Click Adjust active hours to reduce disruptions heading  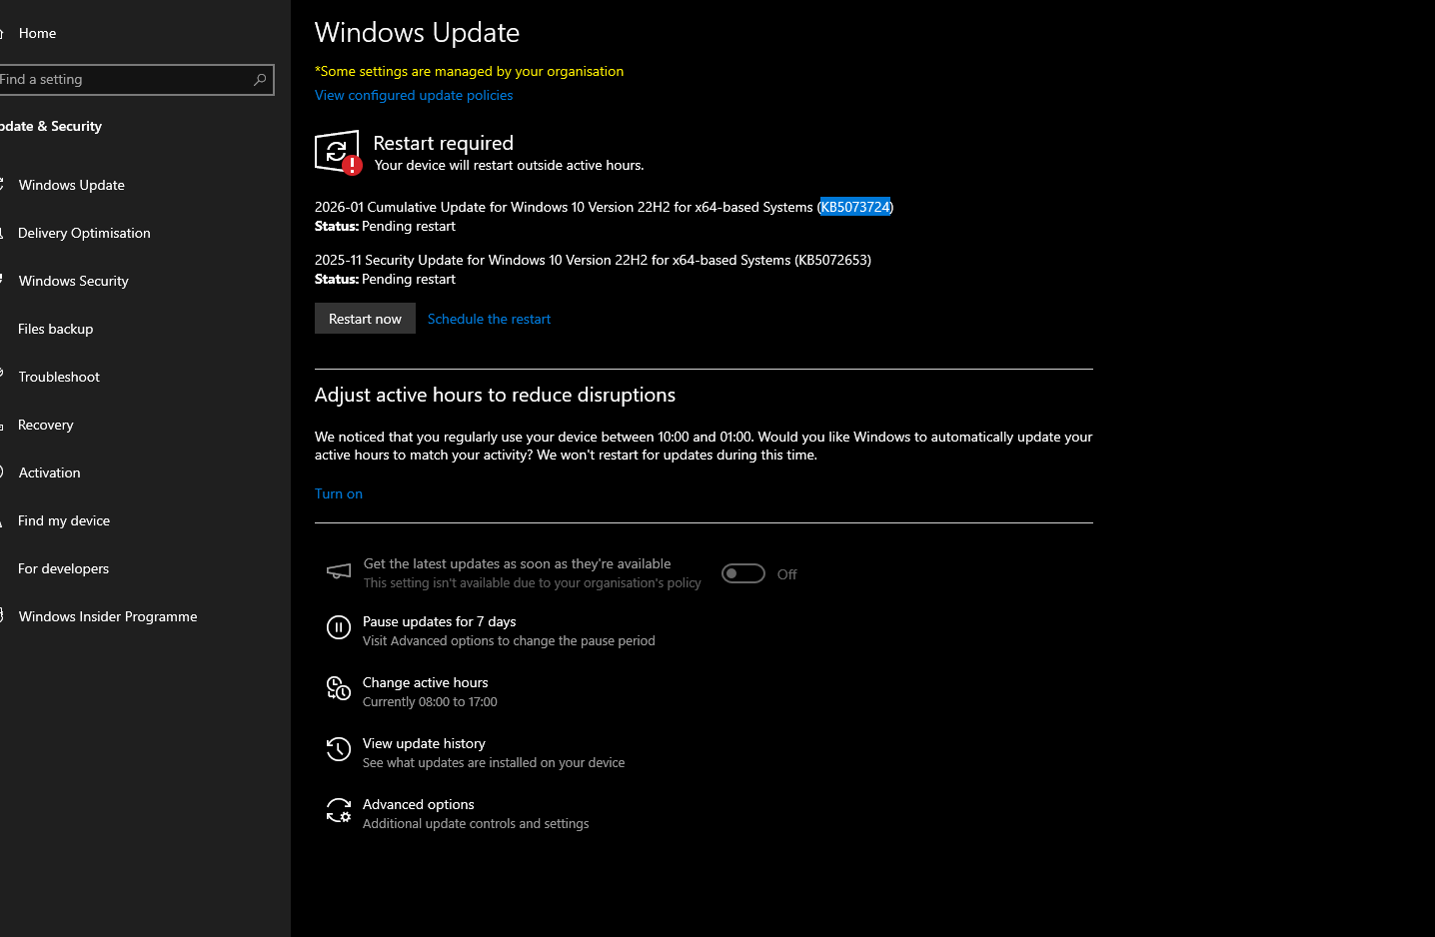point(495,395)
